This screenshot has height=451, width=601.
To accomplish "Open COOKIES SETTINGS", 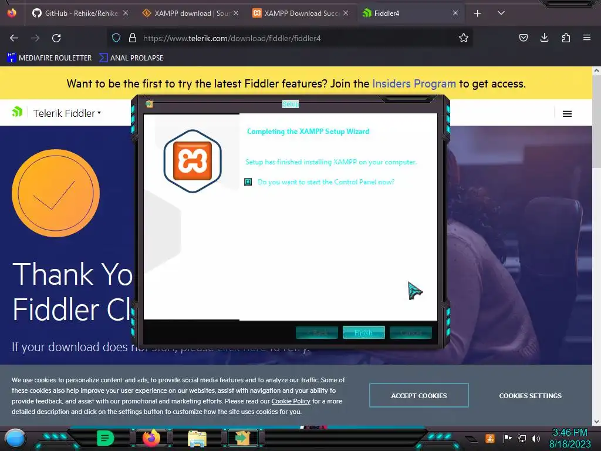I will (530, 395).
